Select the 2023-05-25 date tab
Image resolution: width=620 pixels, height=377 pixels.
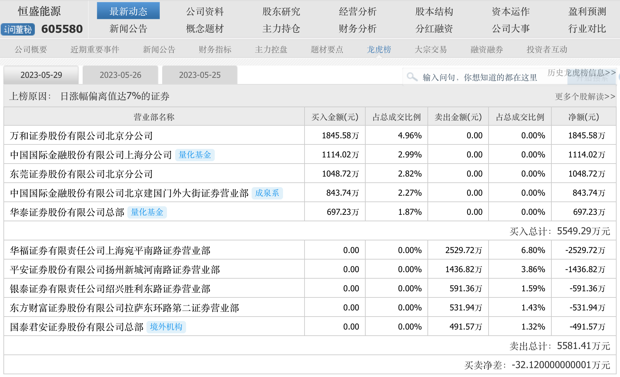pyautogui.click(x=200, y=75)
